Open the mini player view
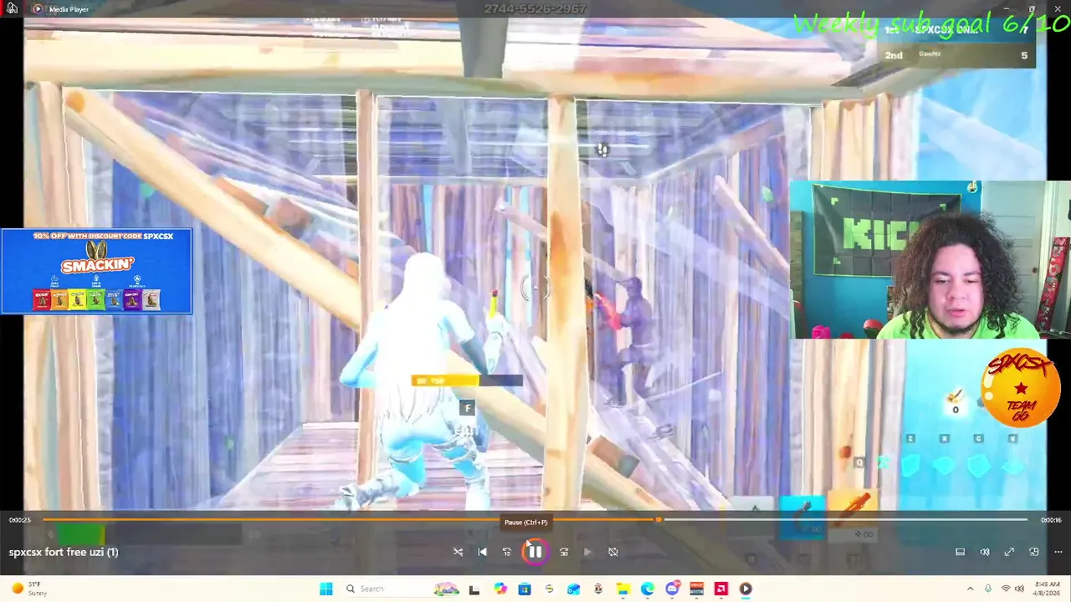The image size is (1071, 602). pyautogui.click(x=1033, y=552)
